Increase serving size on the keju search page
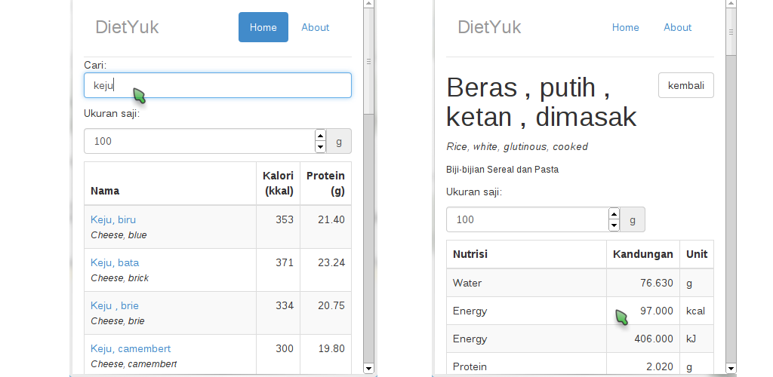The height and width of the screenshot is (377, 773). (x=320, y=135)
